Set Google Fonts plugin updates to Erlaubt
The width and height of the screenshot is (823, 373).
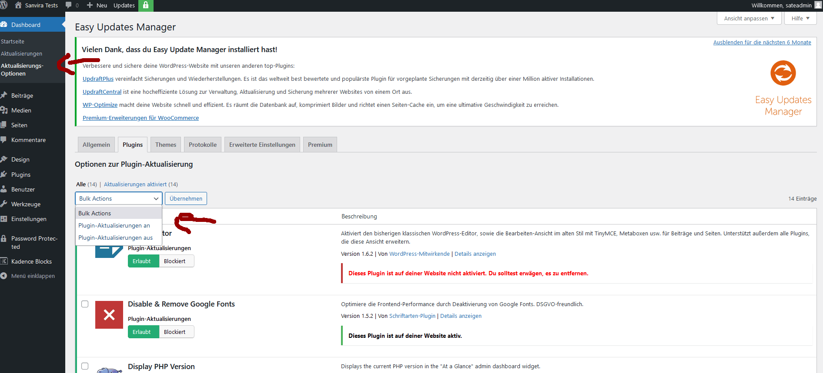click(x=143, y=332)
